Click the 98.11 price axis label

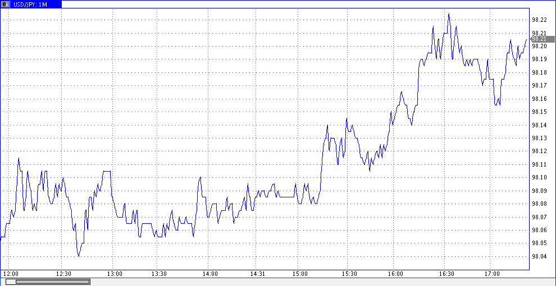coord(539,165)
